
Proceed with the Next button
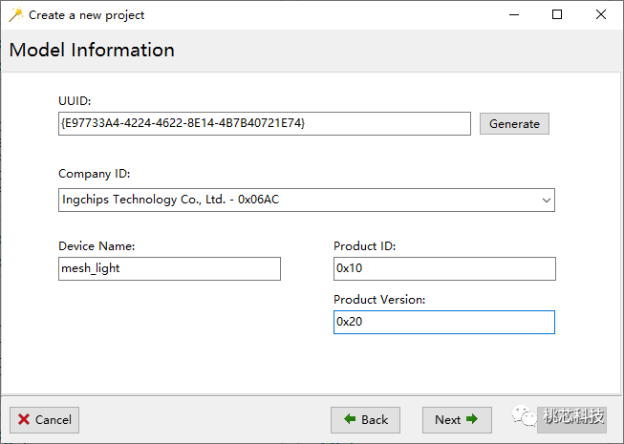coord(457,420)
